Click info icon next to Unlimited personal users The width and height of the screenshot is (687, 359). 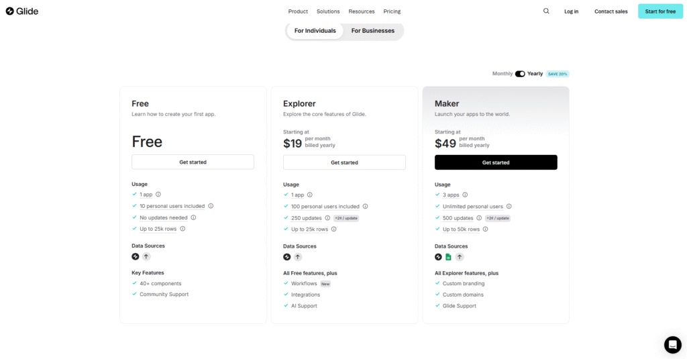(x=509, y=207)
